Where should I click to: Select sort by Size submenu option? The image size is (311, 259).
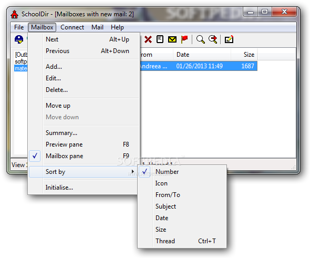[182, 230]
